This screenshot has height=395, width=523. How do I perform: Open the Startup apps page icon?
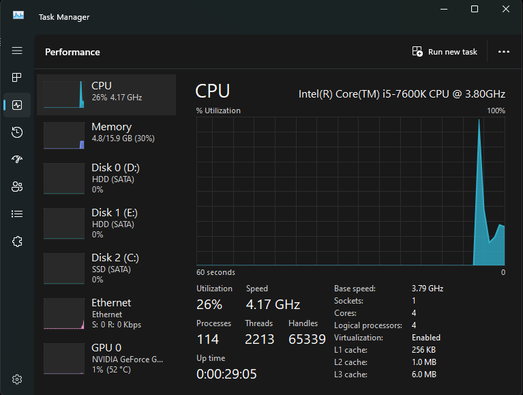coord(17,160)
